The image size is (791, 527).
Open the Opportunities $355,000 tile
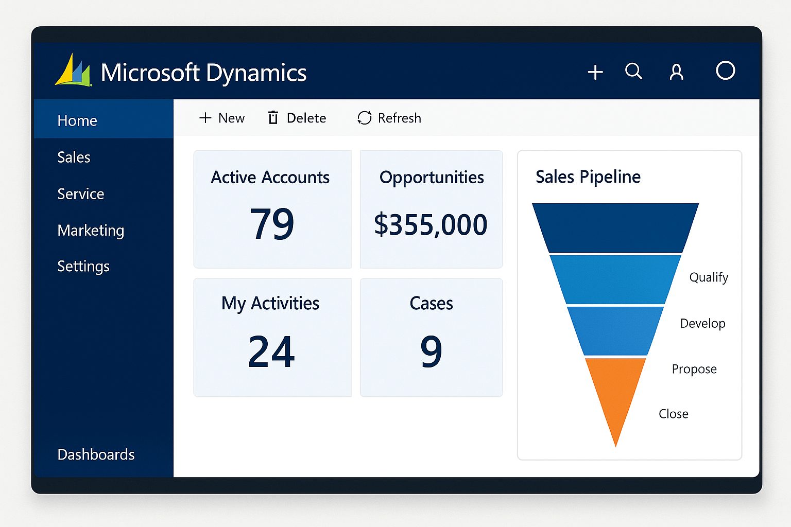click(431, 209)
